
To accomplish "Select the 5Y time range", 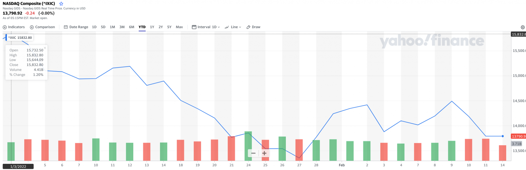I will (x=169, y=27).
